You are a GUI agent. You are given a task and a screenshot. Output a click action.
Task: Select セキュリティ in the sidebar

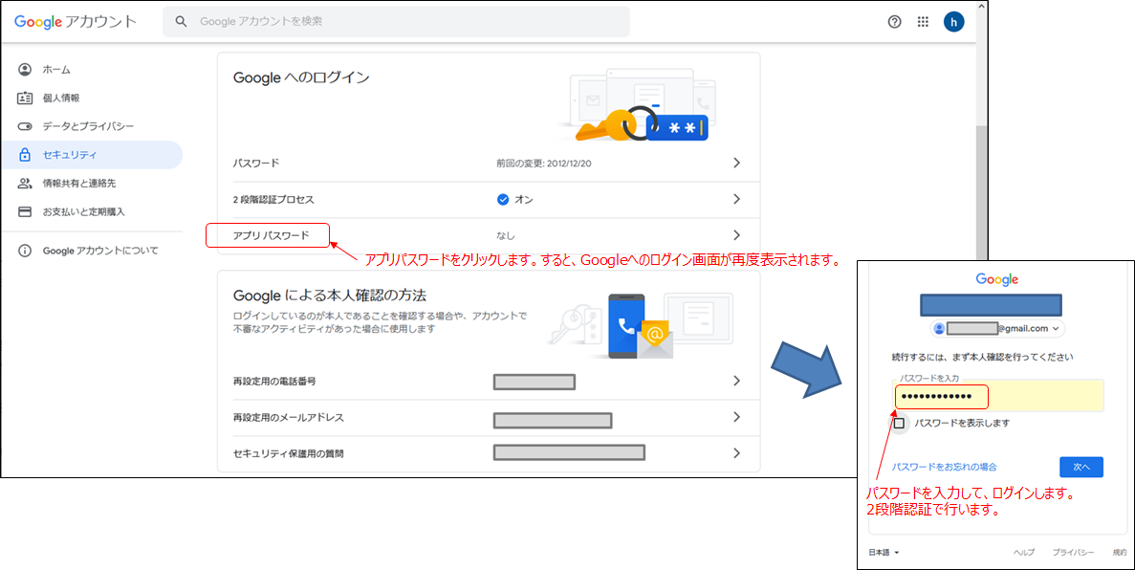coord(70,155)
